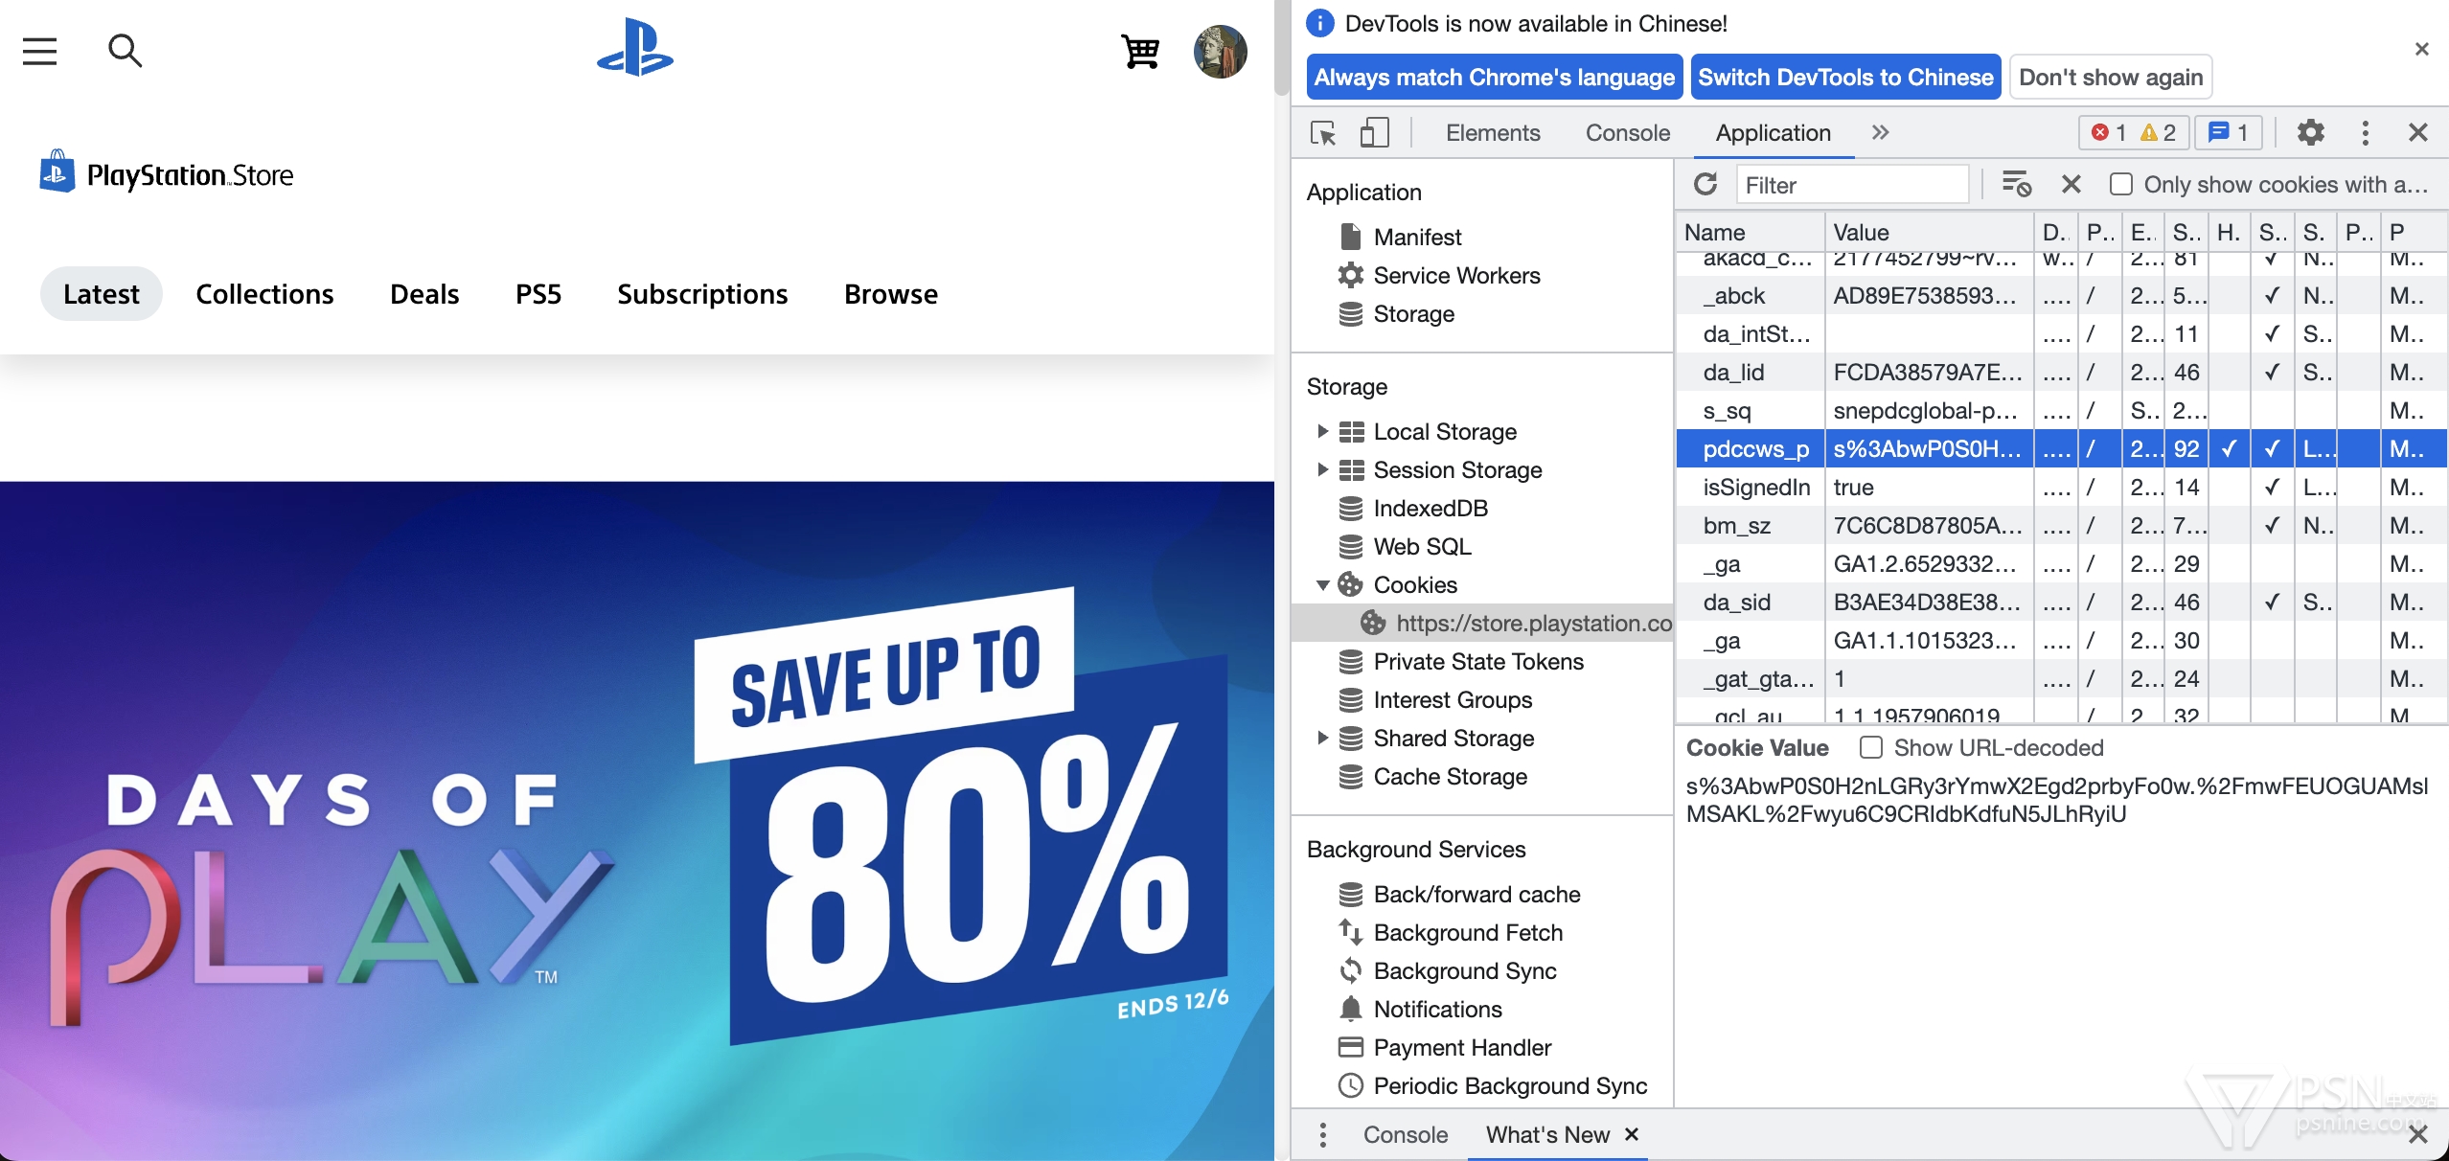Open the user profile avatar
The width and height of the screenshot is (2449, 1161).
[x=1220, y=51]
